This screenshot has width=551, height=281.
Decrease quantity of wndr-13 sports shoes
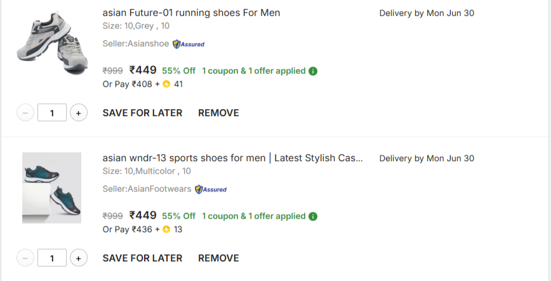coord(25,258)
